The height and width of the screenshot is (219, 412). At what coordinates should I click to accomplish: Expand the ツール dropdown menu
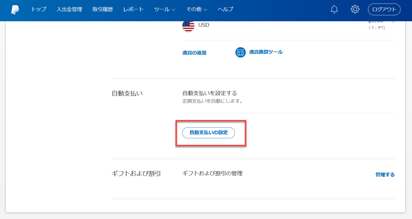[165, 10]
